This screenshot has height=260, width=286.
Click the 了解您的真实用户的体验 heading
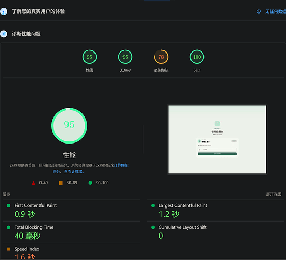point(38,11)
